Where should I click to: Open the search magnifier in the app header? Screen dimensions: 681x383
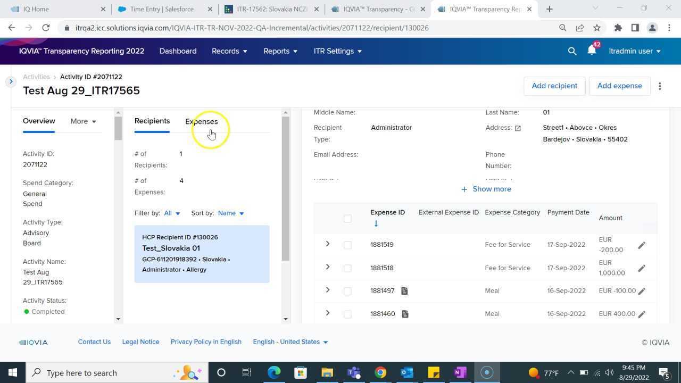(x=572, y=51)
